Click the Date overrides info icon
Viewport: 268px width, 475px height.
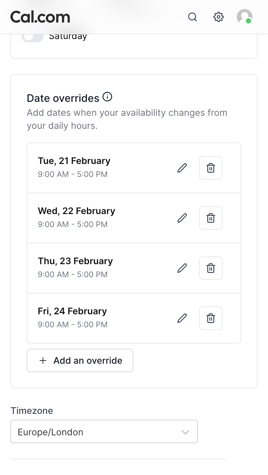pyautogui.click(x=107, y=97)
